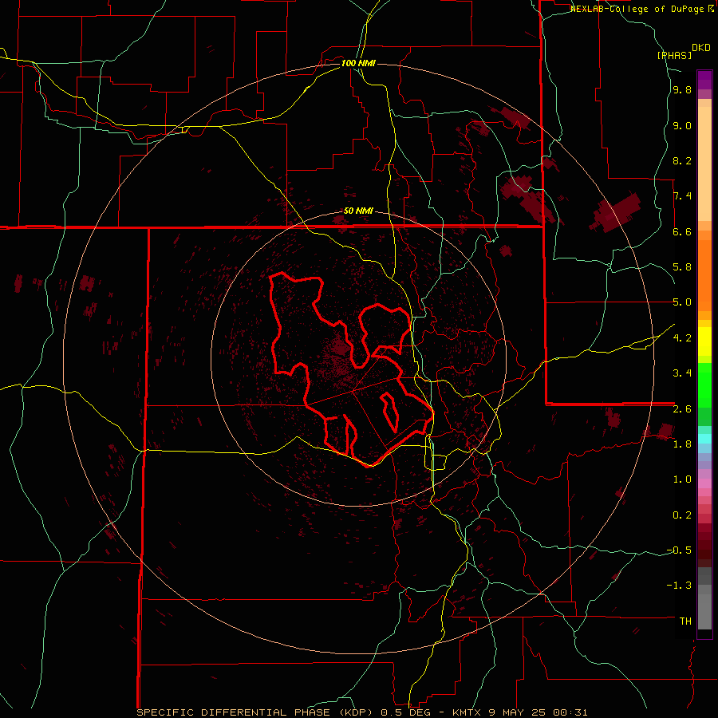The image size is (718, 718).
Task: Click the 6.6 scale value
Action: (x=682, y=231)
